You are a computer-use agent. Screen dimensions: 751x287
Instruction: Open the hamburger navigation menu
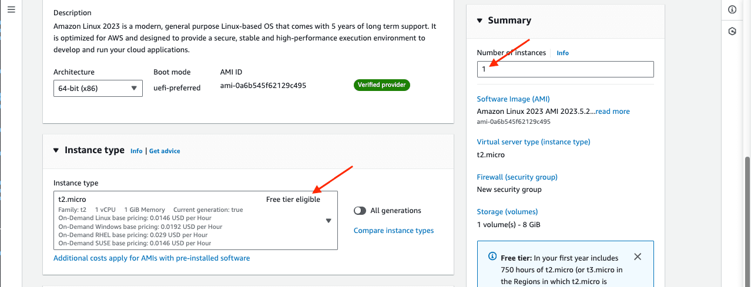pyautogui.click(x=11, y=9)
